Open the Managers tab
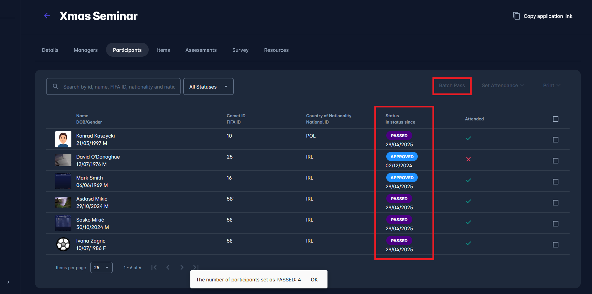Image resolution: width=592 pixels, height=294 pixels. (x=86, y=50)
